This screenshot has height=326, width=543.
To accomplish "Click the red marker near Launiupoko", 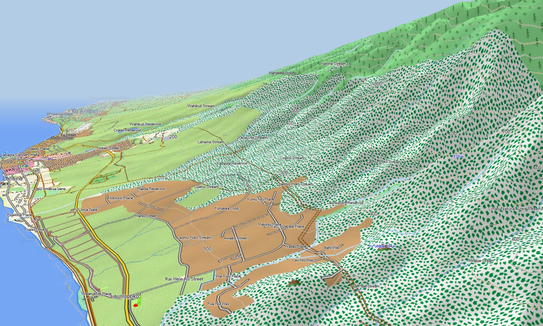I will point(135,305).
